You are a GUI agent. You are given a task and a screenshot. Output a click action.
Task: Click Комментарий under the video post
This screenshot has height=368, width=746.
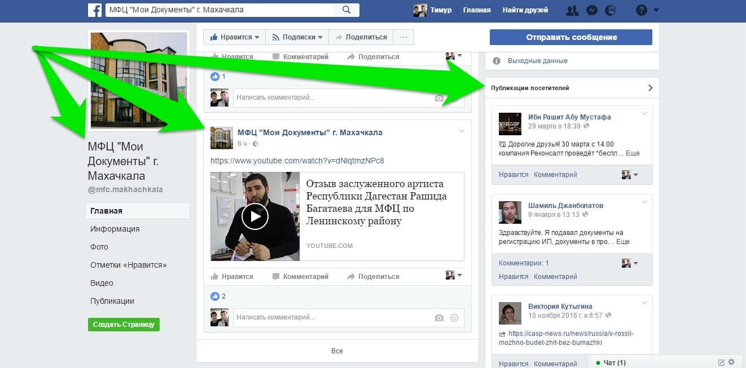[x=300, y=277]
